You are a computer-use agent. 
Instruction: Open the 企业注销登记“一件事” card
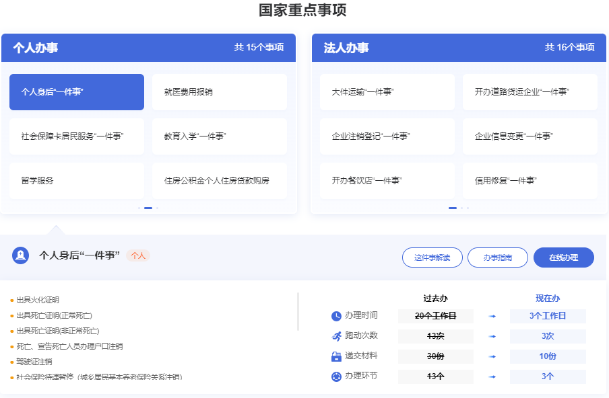tap(387, 136)
